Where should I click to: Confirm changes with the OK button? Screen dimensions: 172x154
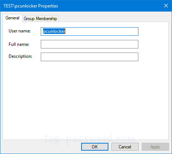coord(95,147)
